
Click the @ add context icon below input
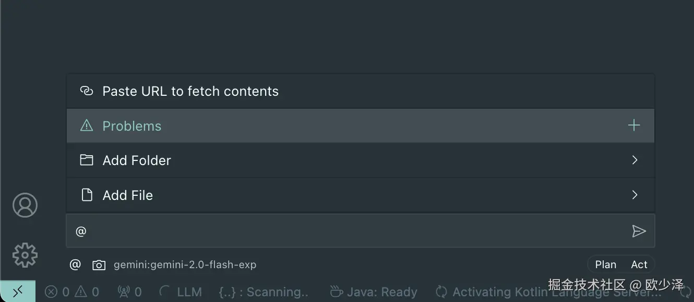point(75,265)
